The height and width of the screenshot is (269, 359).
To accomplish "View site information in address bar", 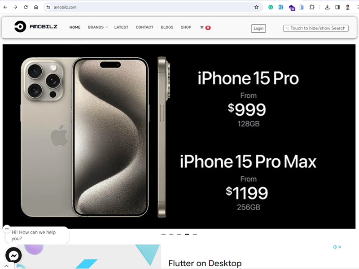I will pos(48,7).
